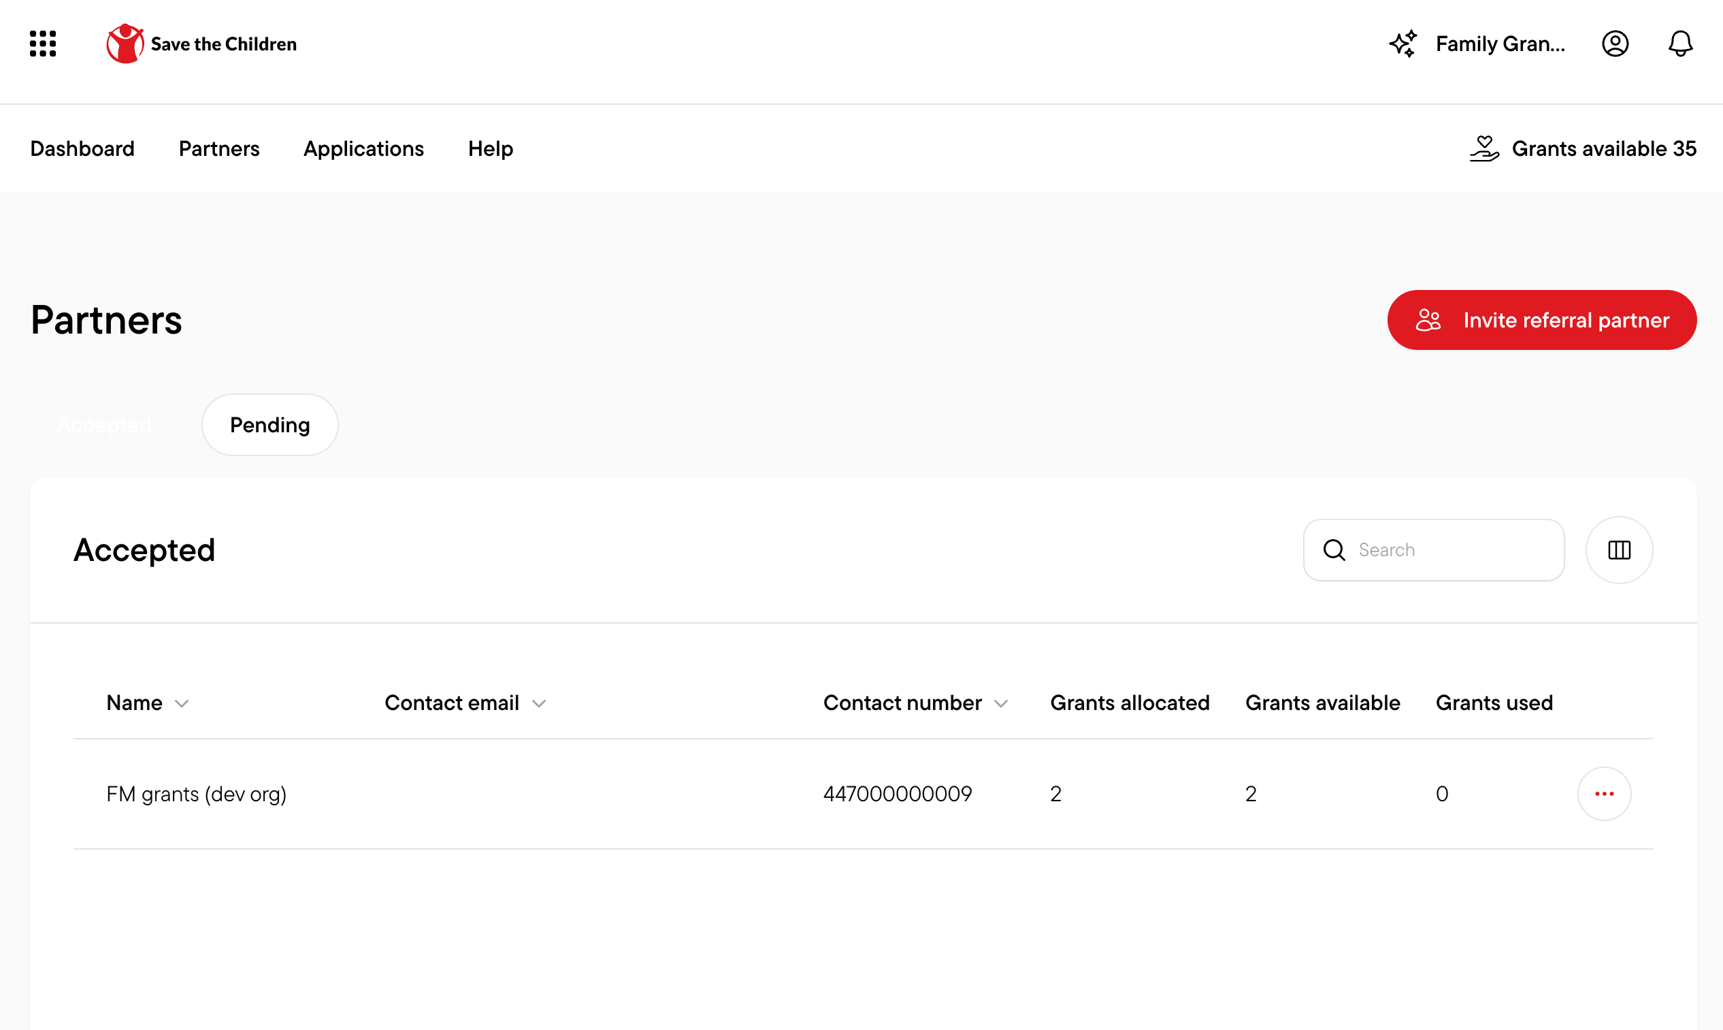
Task: Open Help navigation item
Action: point(491,148)
